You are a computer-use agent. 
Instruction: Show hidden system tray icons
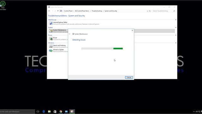pos(194,111)
